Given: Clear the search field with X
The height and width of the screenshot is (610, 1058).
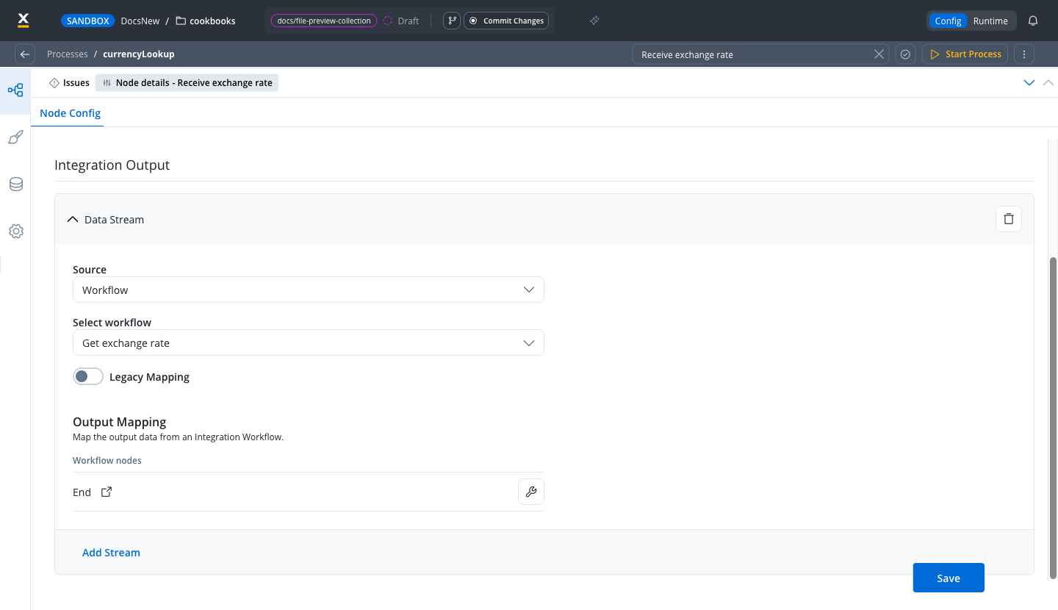Looking at the screenshot, I should click(879, 54).
